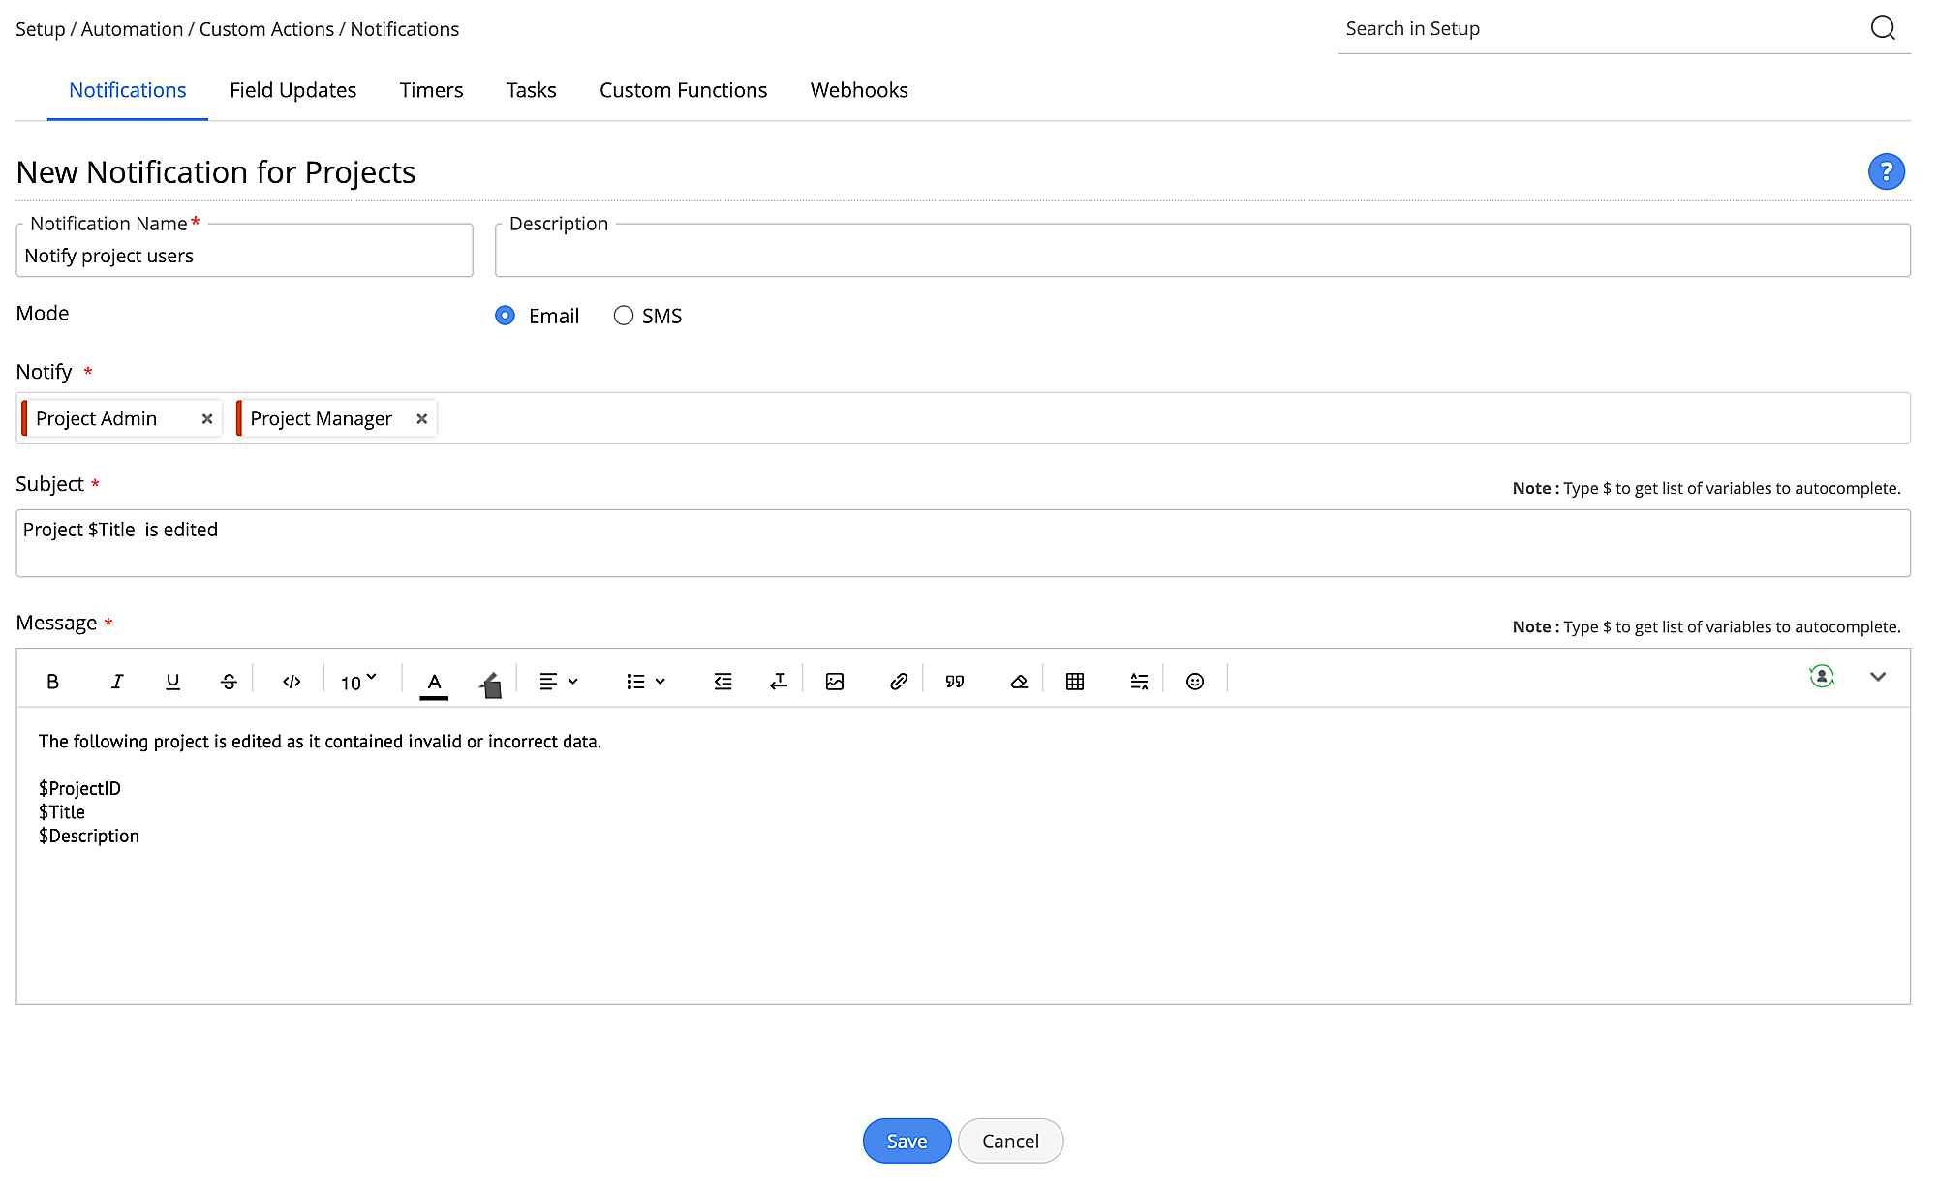Cancel the notification creation
Viewport: 1937px width, 1188px height.
(x=1010, y=1141)
